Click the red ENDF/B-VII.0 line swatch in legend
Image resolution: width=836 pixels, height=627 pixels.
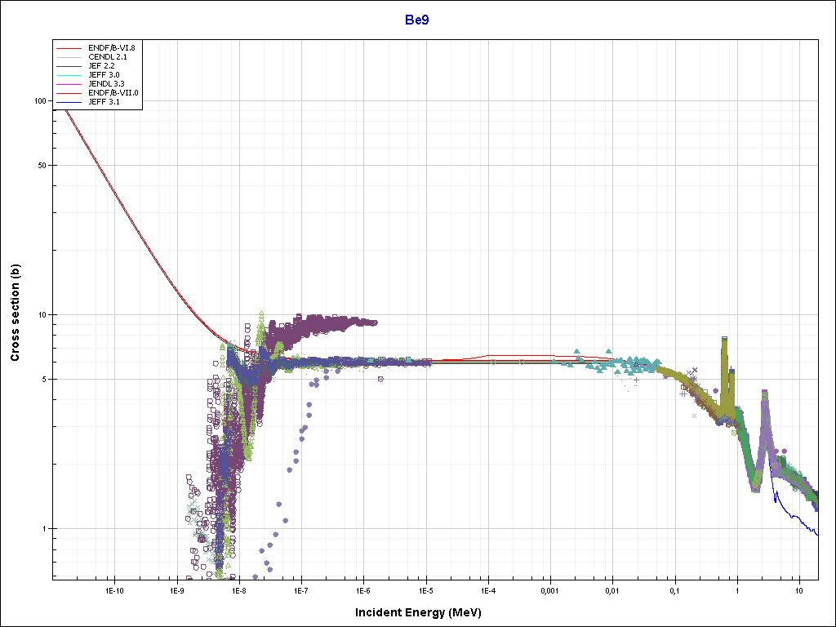pyautogui.click(x=69, y=94)
